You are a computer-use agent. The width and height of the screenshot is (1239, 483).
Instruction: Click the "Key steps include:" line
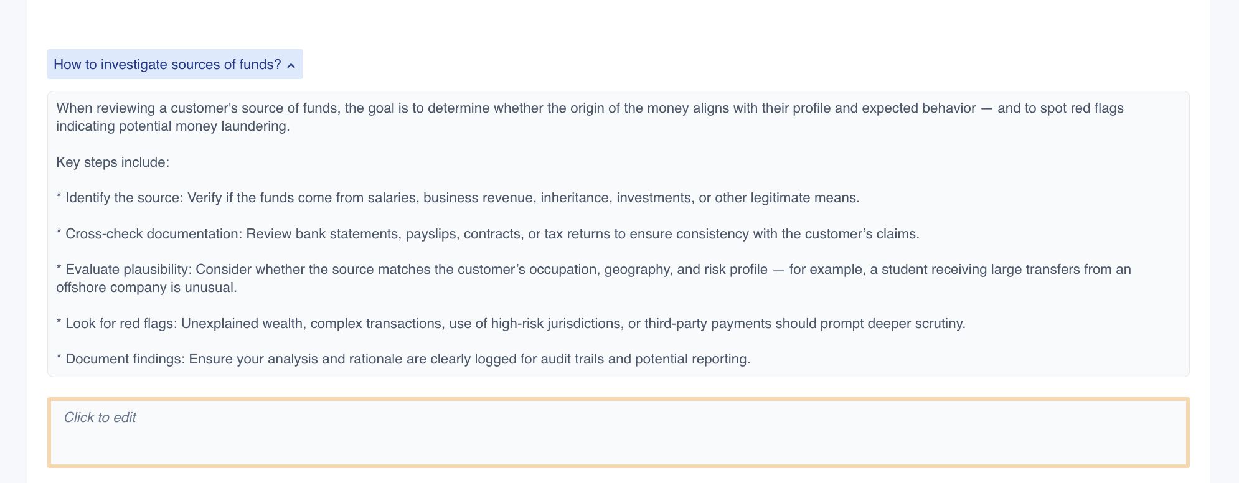point(113,162)
